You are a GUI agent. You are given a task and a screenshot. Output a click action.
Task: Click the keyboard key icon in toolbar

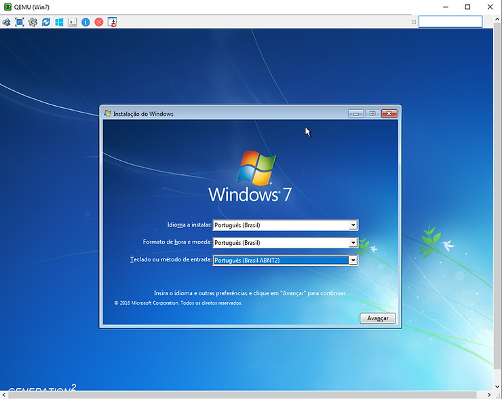point(73,22)
